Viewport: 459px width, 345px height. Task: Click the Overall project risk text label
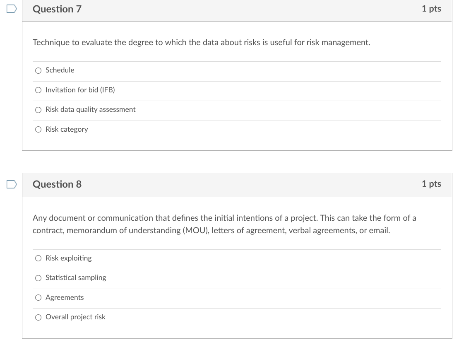75,317
